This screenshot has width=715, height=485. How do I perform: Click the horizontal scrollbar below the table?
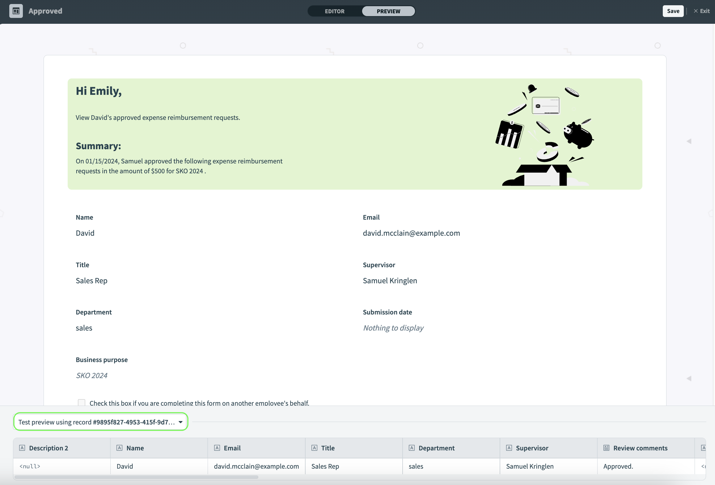coord(136,477)
